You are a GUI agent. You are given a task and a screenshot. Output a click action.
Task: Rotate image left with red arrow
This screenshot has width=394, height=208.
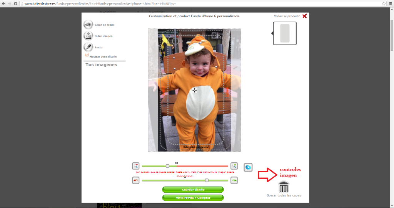135,180
